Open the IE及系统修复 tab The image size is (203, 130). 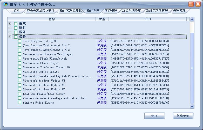pyautogui.click(x=131, y=11)
